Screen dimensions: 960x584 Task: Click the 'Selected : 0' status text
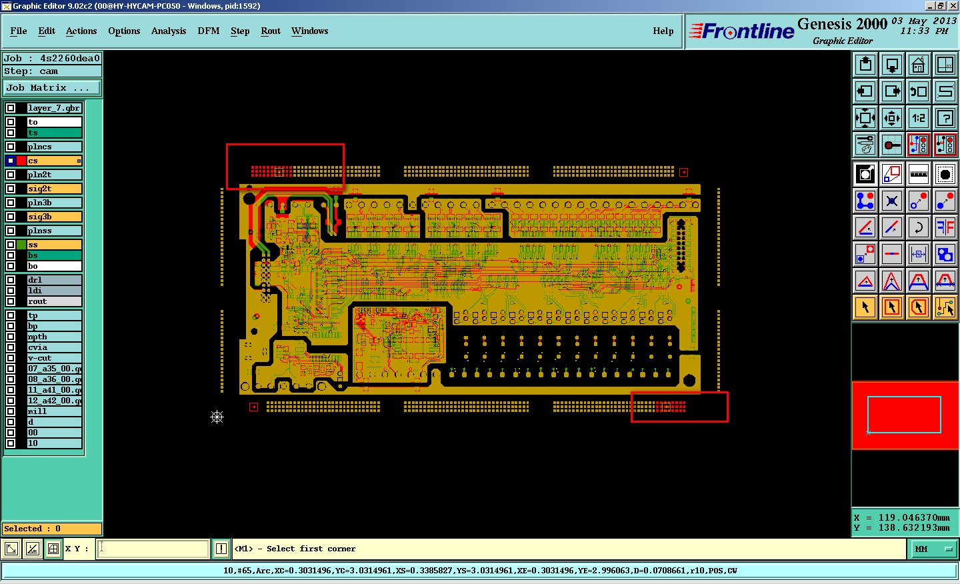[32, 529]
